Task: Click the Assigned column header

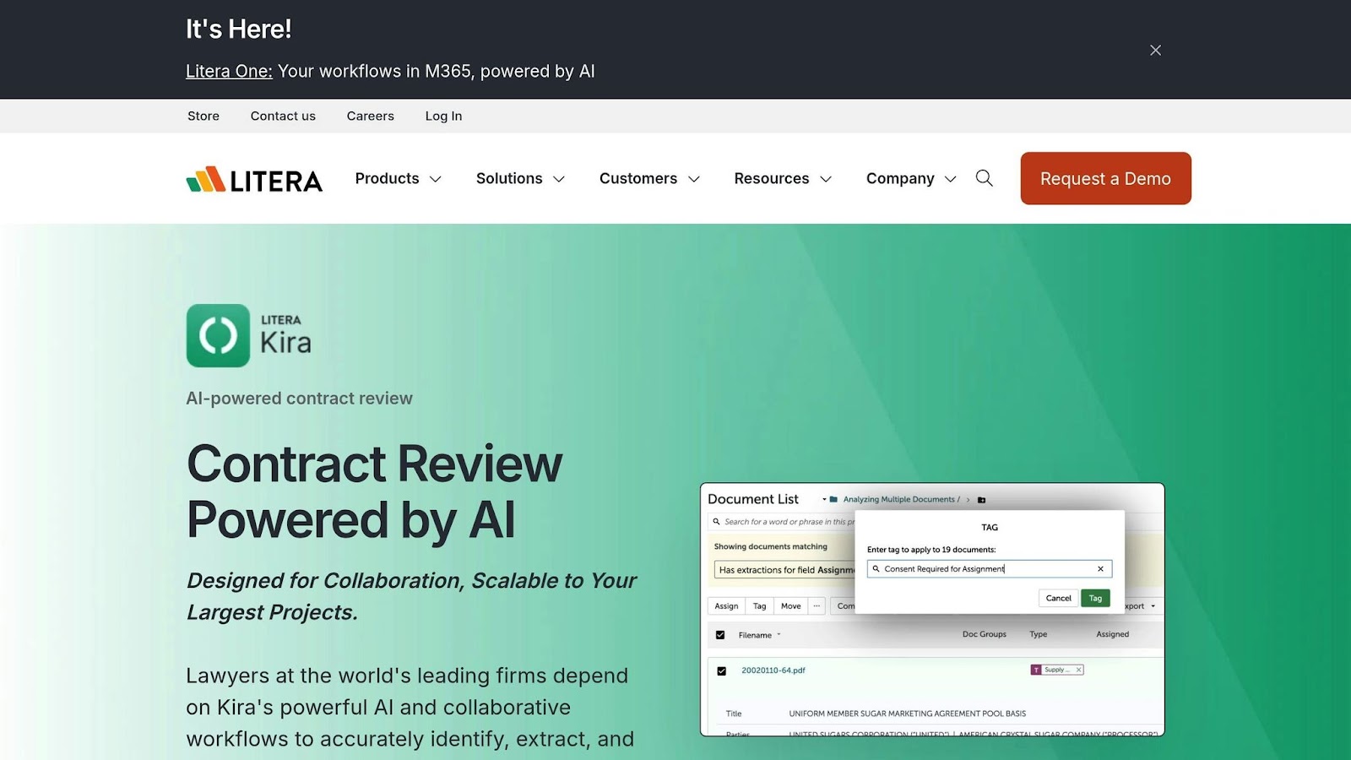Action: point(1112,634)
